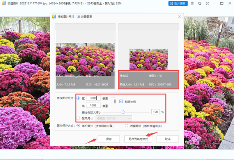Select the 质量最好 save option
Screen dimensions: 234x160
point(126,126)
